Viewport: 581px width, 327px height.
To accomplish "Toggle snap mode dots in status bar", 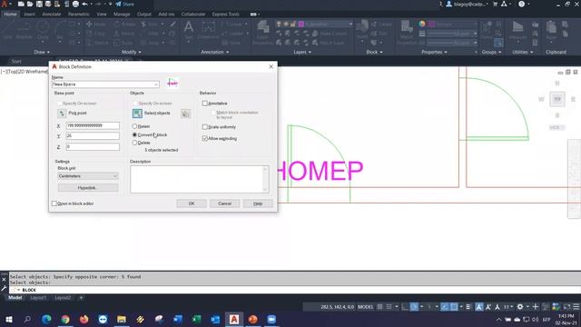I will coord(389,307).
